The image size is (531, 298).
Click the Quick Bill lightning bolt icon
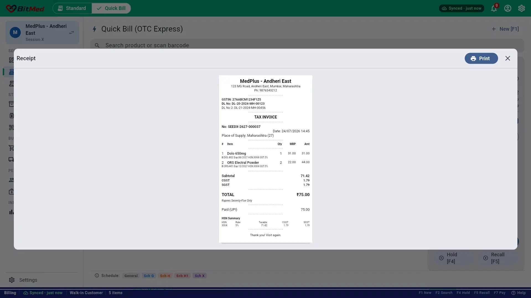[94, 29]
